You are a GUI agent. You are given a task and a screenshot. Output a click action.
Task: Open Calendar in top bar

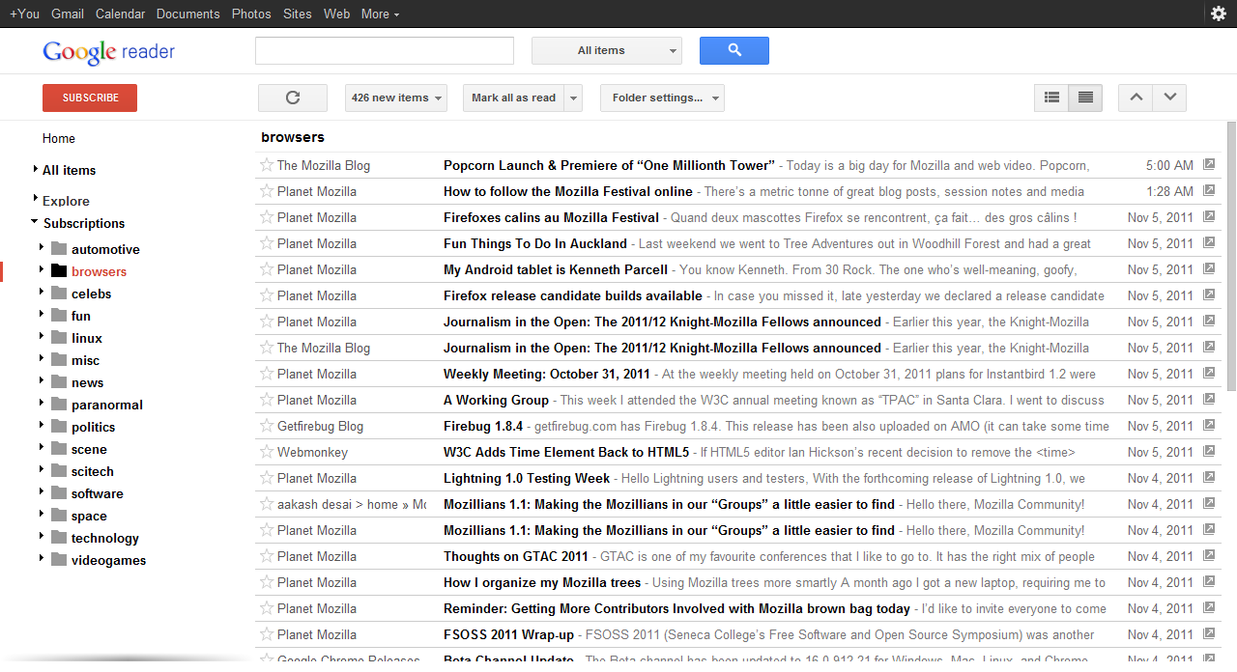tap(121, 14)
